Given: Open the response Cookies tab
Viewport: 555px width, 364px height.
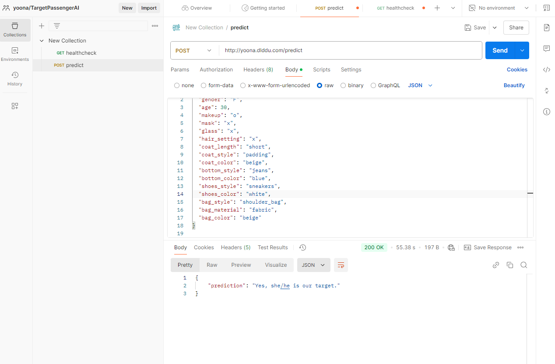Looking at the screenshot, I should pyautogui.click(x=204, y=247).
